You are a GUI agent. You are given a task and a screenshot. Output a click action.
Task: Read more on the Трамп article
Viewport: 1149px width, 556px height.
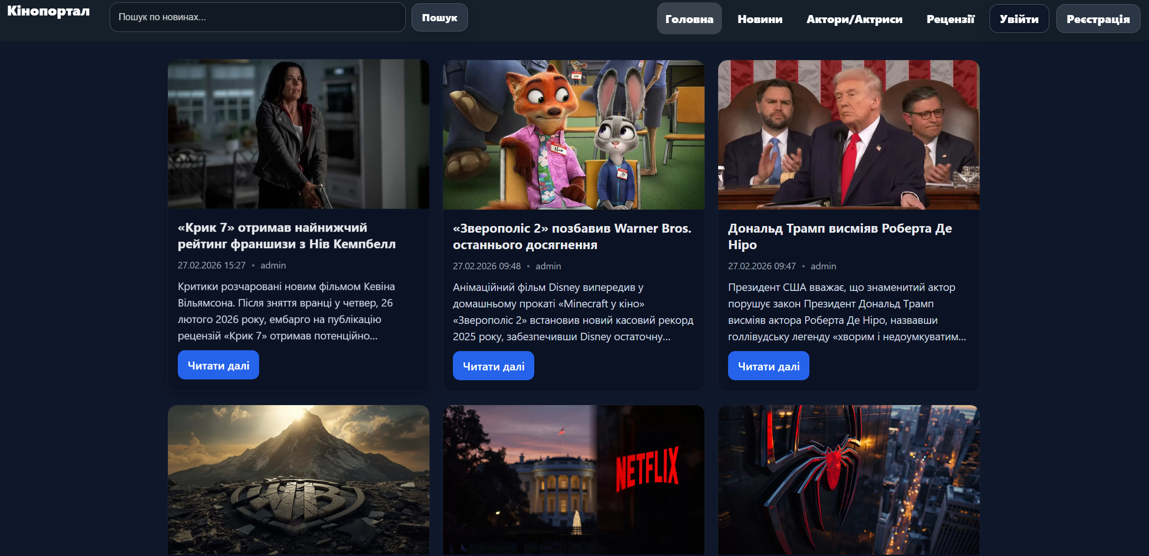[x=769, y=366]
